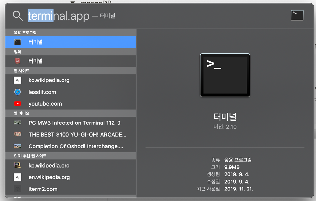316x201 pixels.
Task: Click the W icon beside en.wikipedia.org
Action: pos(18,177)
